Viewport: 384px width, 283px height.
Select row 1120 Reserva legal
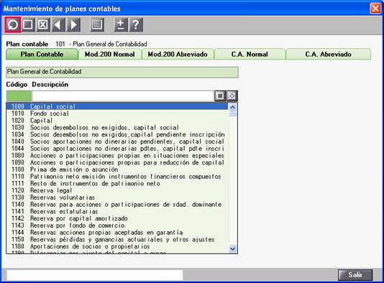point(117,190)
